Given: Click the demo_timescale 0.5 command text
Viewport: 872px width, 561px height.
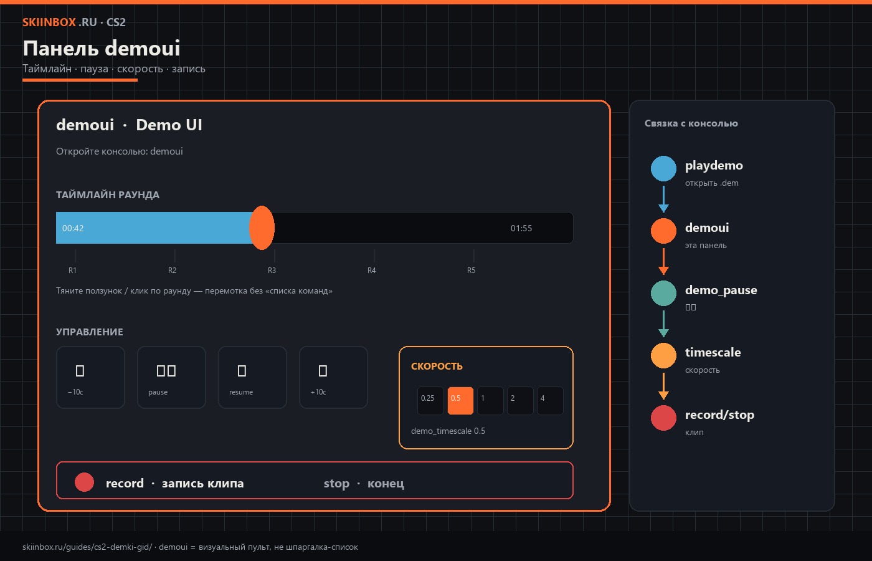Looking at the screenshot, I should tap(448, 431).
